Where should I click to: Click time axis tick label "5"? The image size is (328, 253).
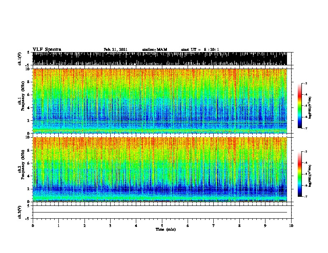pos(162,226)
